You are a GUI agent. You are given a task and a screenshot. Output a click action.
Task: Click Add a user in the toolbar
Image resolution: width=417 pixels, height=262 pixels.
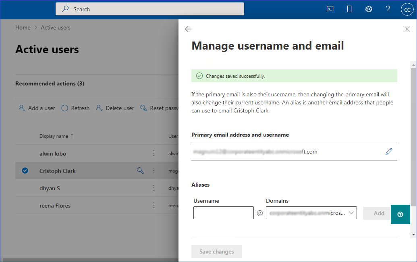tap(37, 108)
